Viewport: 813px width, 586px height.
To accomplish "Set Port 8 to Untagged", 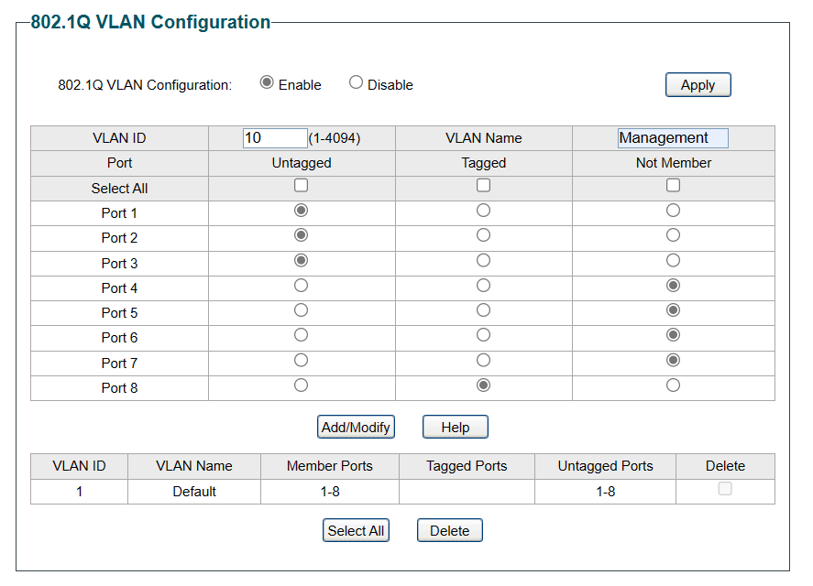I will (301, 385).
